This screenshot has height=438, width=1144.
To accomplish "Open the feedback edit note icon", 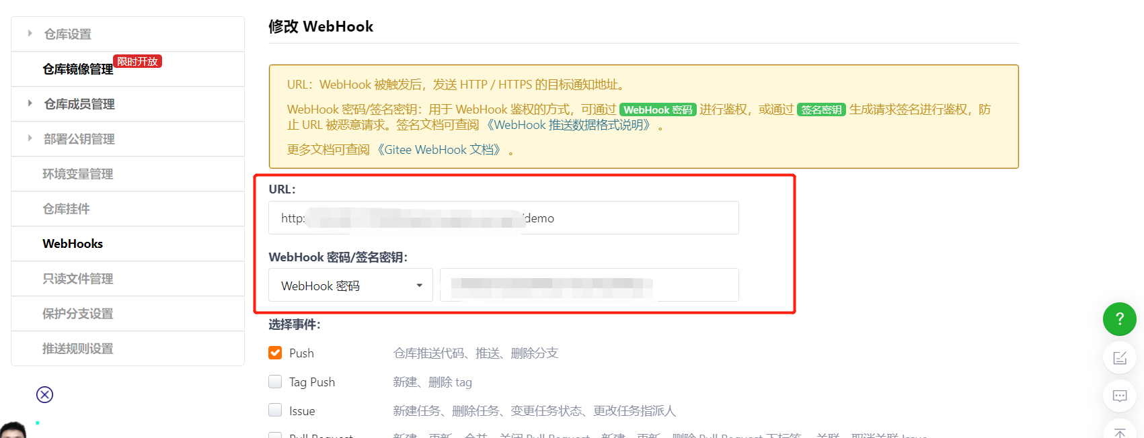I will (x=1119, y=357).
